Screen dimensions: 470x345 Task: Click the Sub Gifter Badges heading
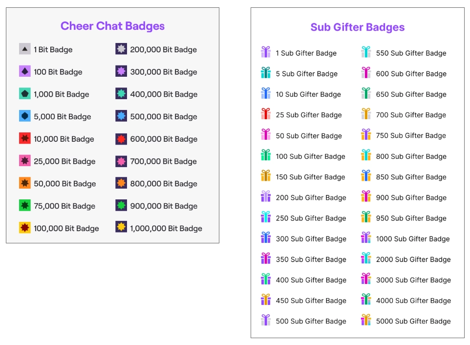(357, 27)
